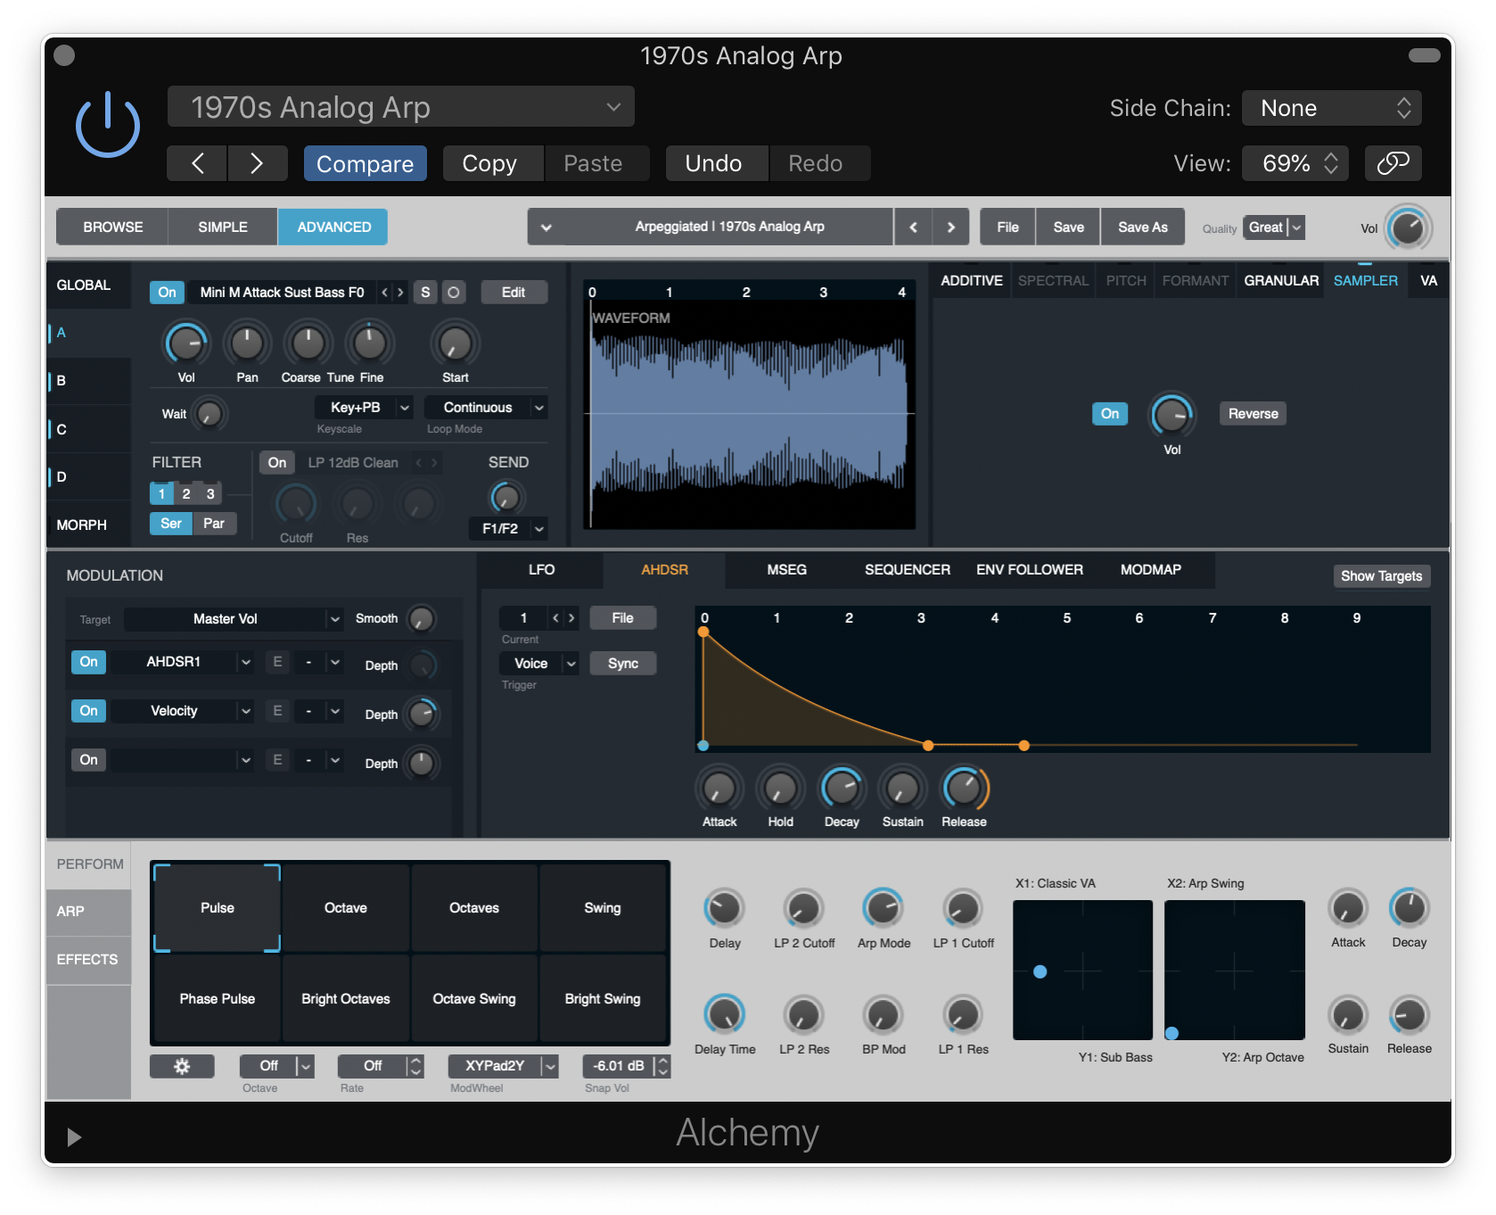Click Show Targets button
Viewport: 1496px width, 1215px height.
tap(1381, 576)
